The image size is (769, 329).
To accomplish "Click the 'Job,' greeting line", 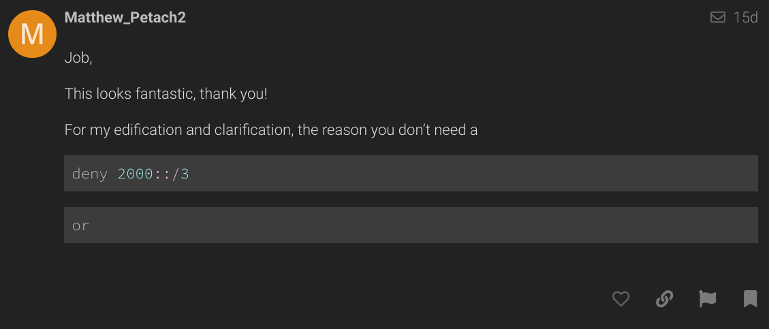I will pyautogui.click(x=78, y=58).
